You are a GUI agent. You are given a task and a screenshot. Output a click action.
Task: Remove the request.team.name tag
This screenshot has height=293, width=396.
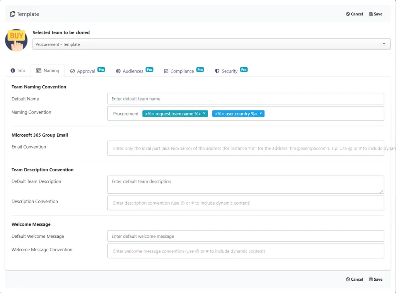(204, 113)
